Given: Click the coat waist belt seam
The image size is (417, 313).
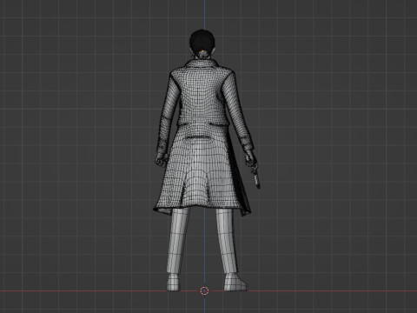Looking at the screenshot, I should pyautogui.click(x=202, y=123).
